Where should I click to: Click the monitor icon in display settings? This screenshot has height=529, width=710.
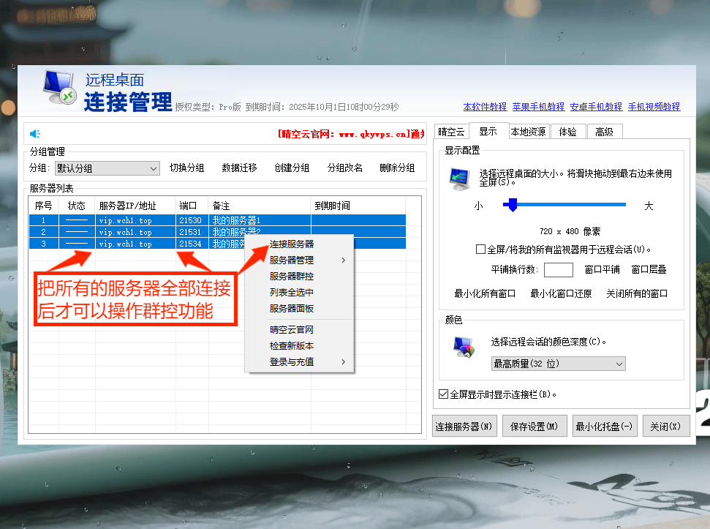coord(461,178)
